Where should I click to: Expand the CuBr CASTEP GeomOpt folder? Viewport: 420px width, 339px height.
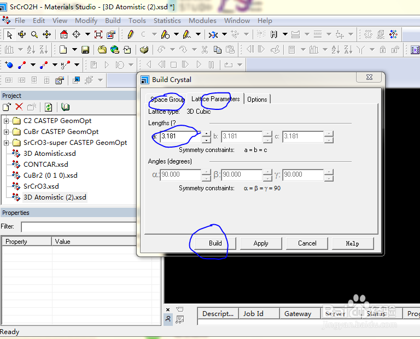(x=6, y=132)
